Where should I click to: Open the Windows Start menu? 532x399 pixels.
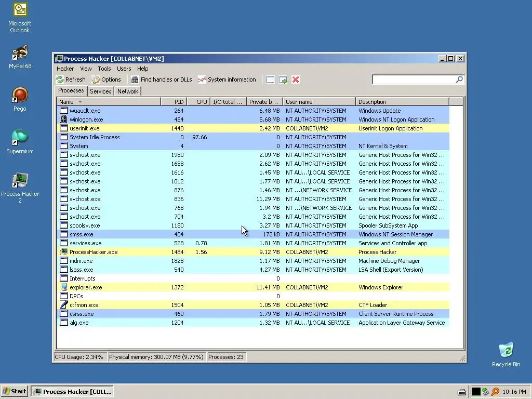[15, 391]
